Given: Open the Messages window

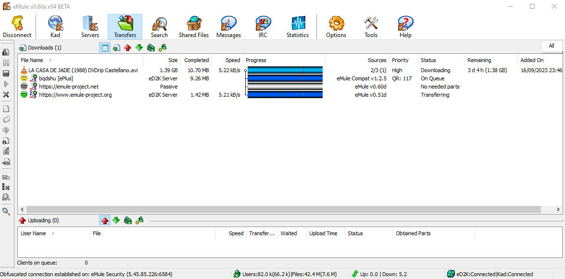Looking at the screenshot, I should [228, 27].
